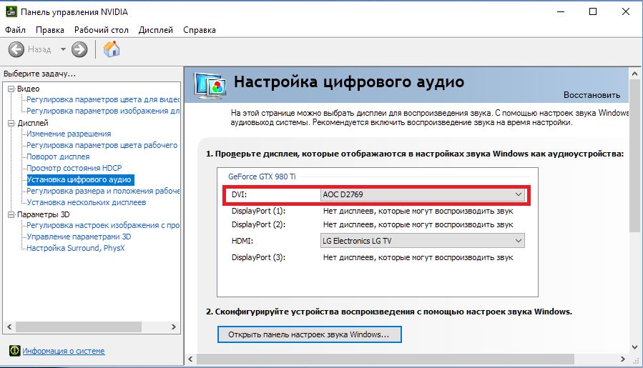Open the Дисплей menu
This screenshot has height=368, width=643.
click(155, 30)
